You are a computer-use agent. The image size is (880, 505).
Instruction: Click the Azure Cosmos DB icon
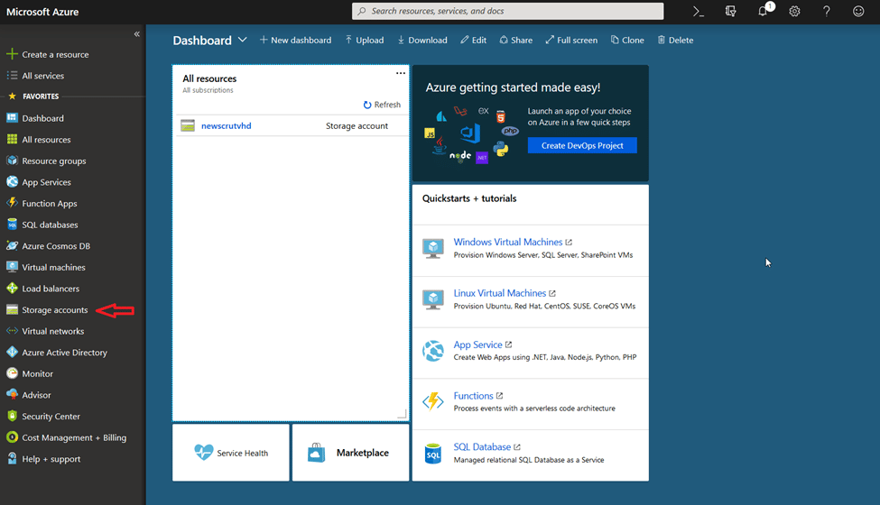12,245
